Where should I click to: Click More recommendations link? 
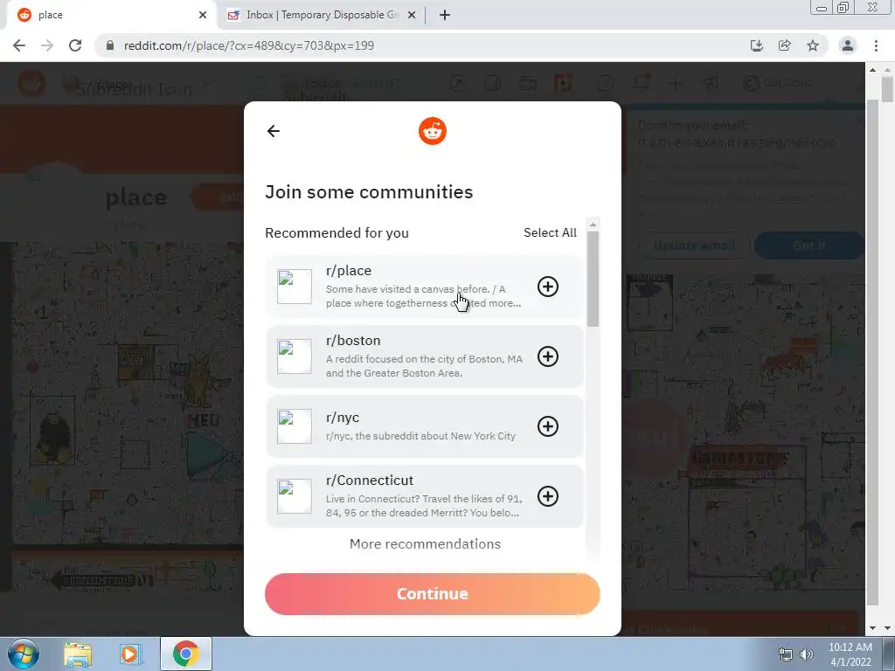[426, 543]
